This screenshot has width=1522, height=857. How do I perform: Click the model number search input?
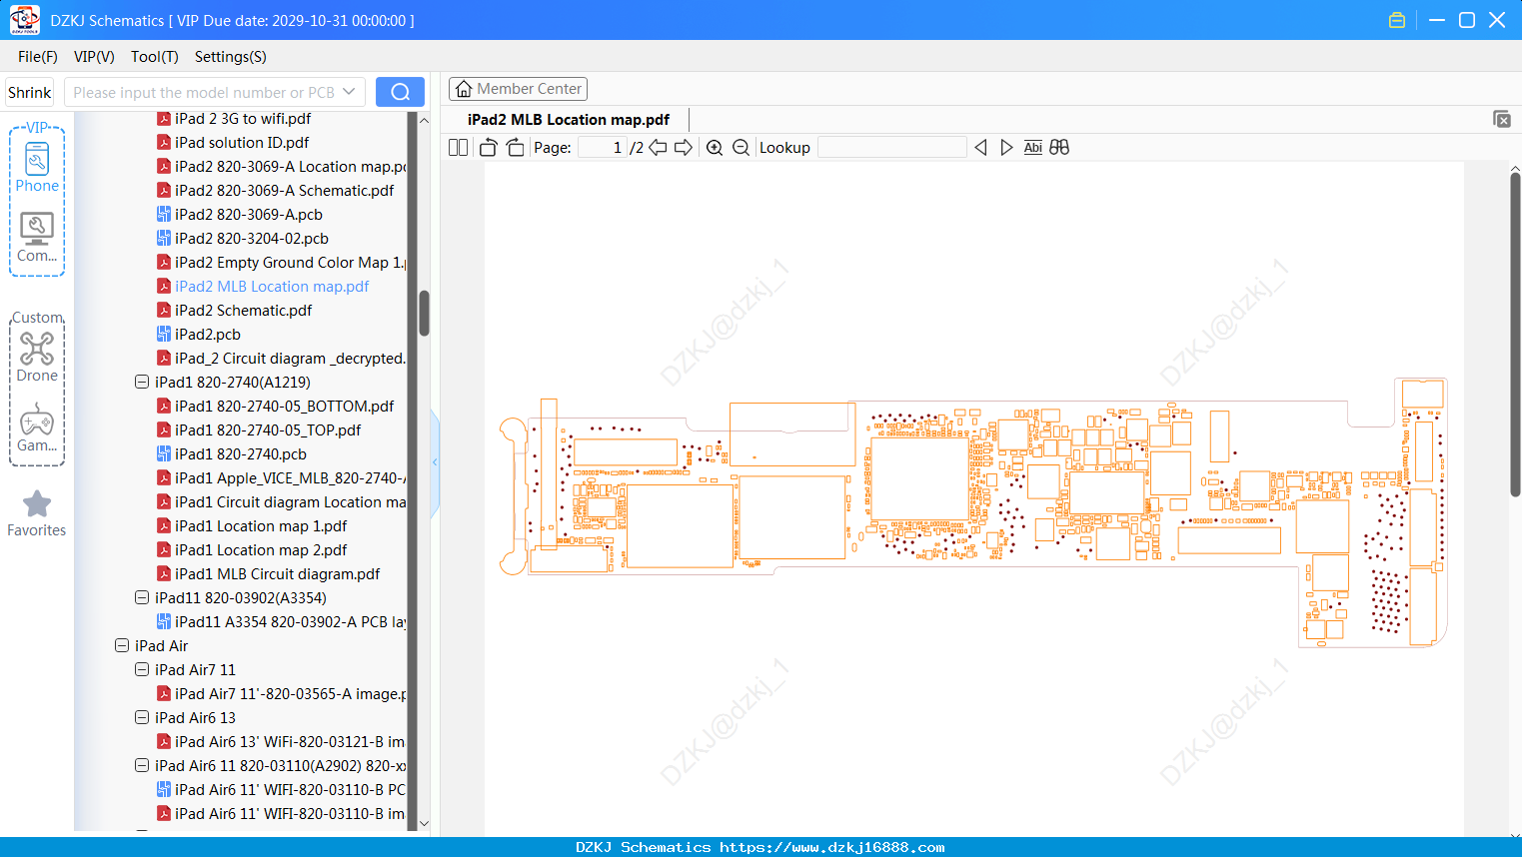pos(204,92)
